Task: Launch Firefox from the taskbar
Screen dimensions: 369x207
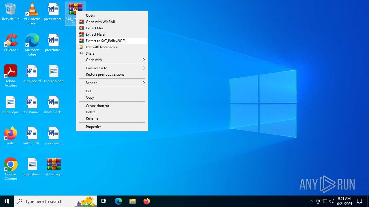Action: pos(147,201)
